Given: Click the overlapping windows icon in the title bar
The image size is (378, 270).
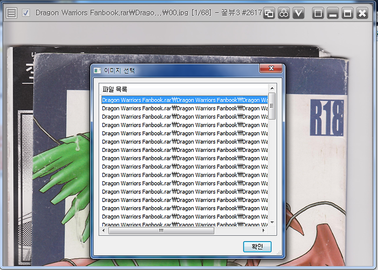Looking at the screenshot, I should pyautogui.click(x=269, y=13).
